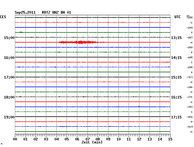Select the Zeit [min] axis title
This screenshot has width=194, height=147.
92,142
